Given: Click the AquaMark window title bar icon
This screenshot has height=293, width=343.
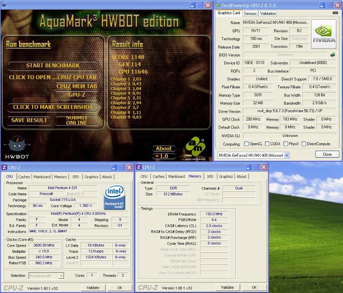Looking at the screenshot, I should click(4, 5).
